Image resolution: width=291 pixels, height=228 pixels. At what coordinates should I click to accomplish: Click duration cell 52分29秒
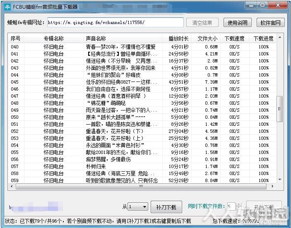tap(178, 180)
